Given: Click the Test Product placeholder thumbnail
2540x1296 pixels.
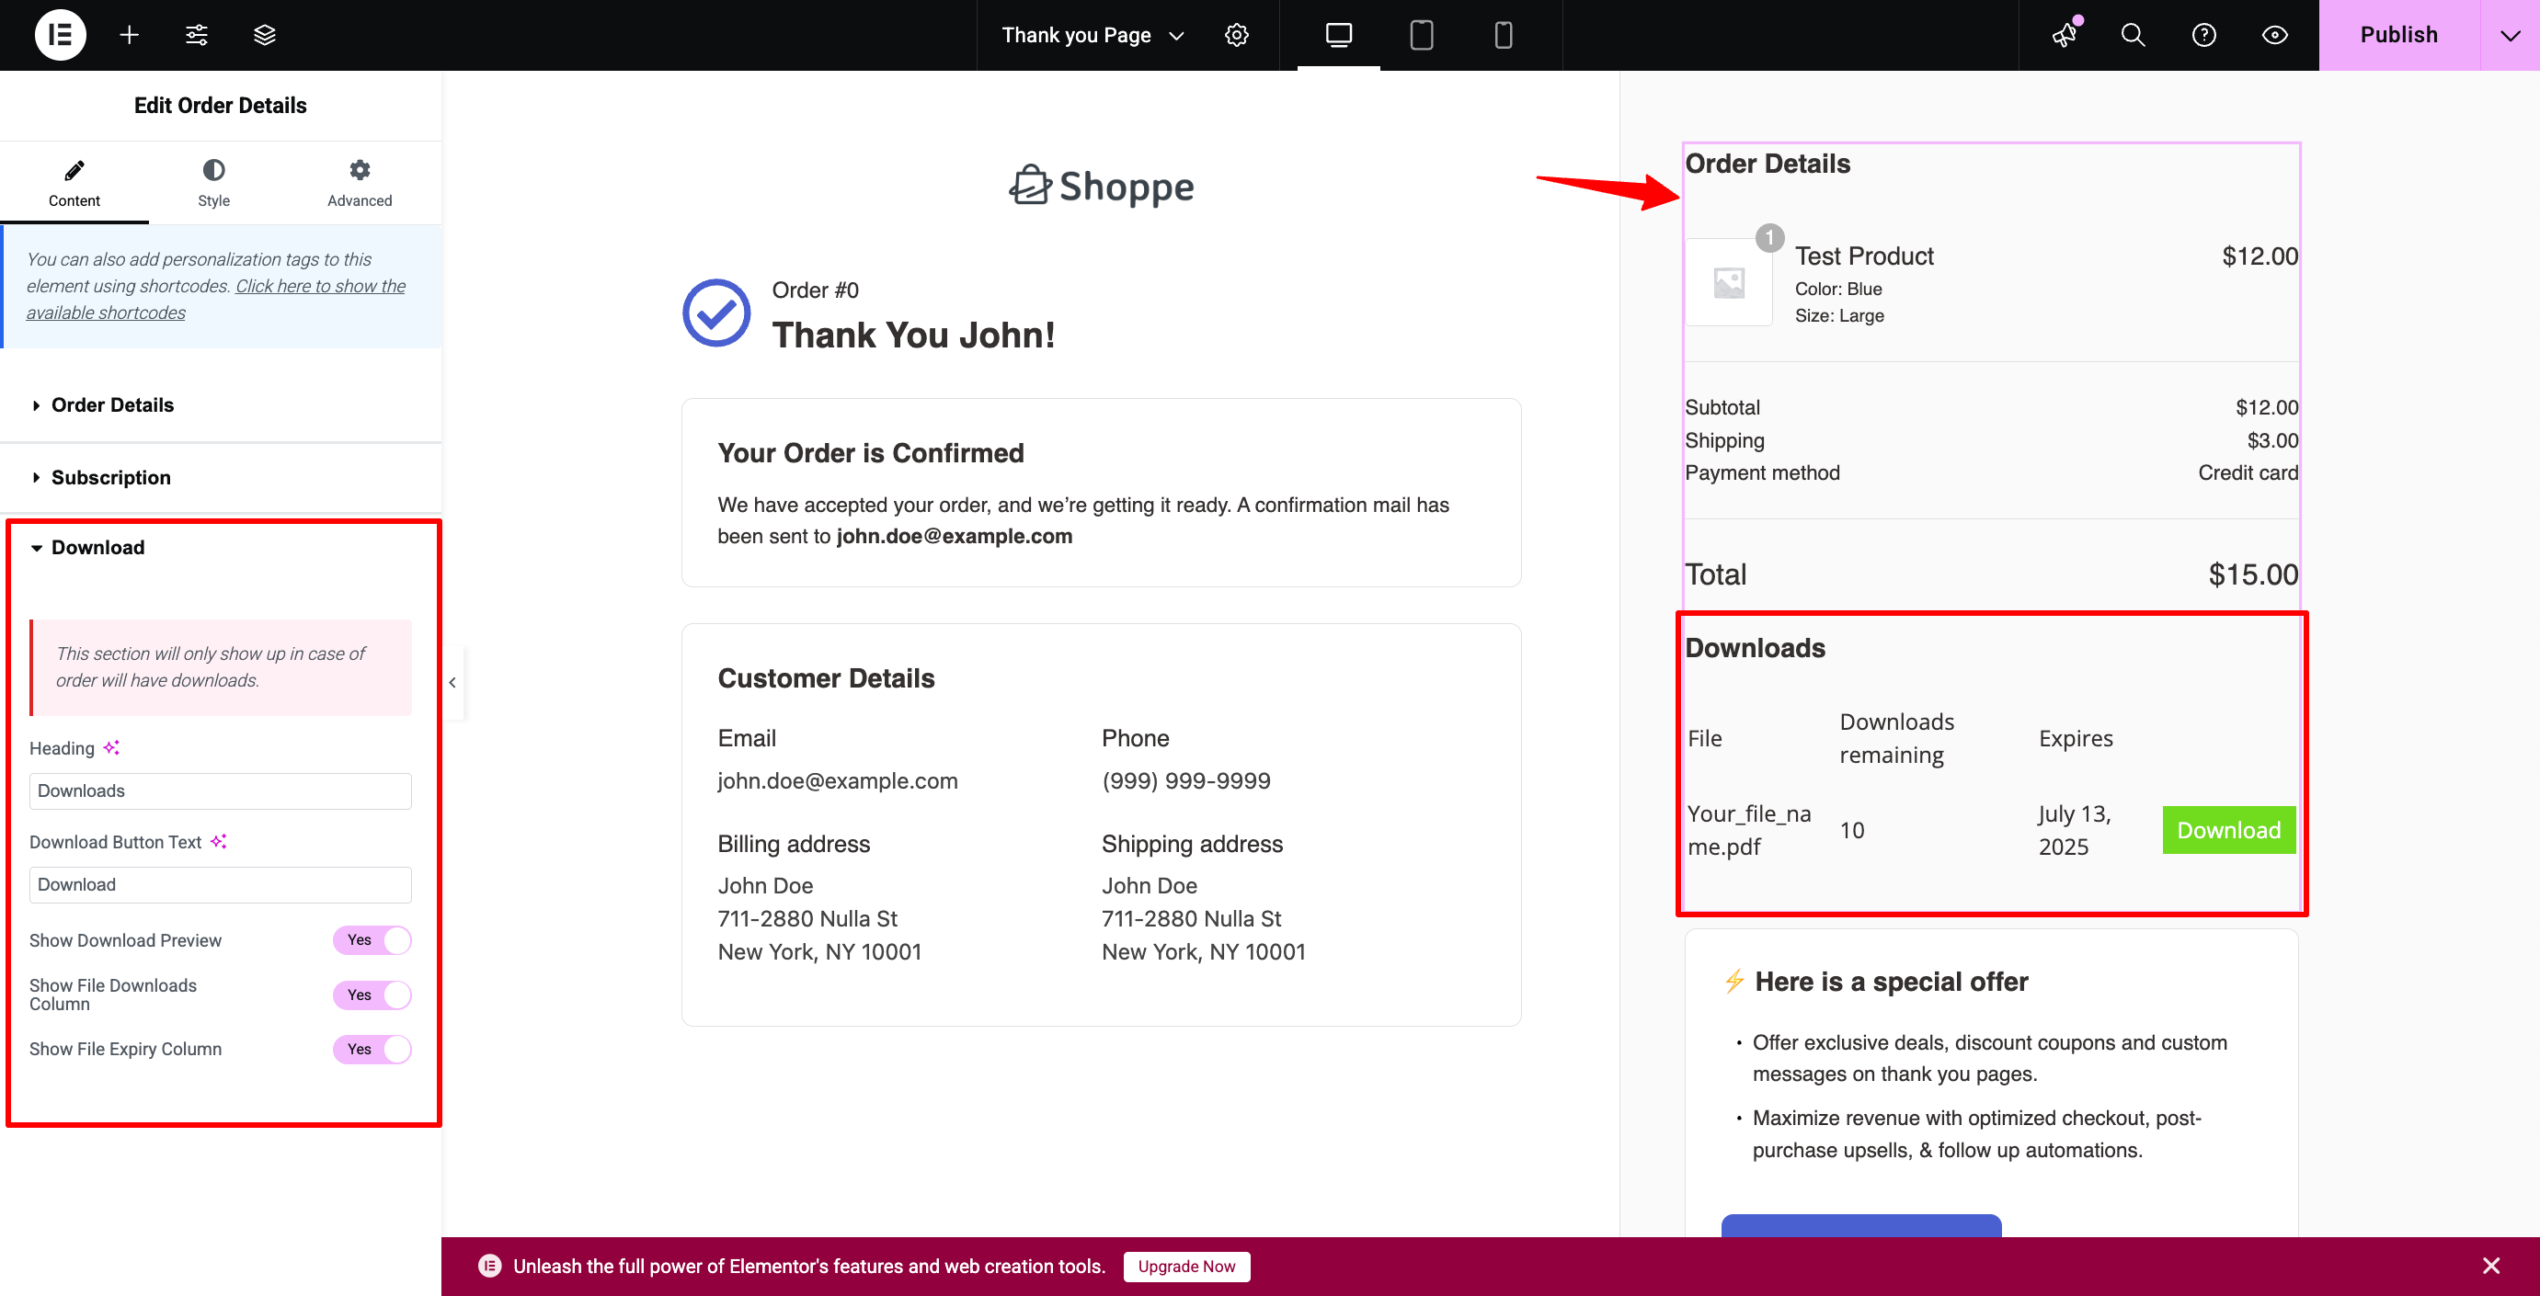Looking at the screenshot, I should tap(1729, 283).
